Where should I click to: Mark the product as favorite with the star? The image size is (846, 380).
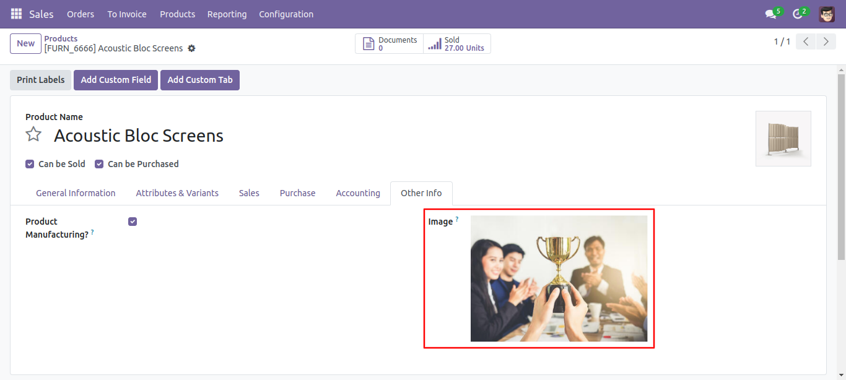tap(33, 134)
